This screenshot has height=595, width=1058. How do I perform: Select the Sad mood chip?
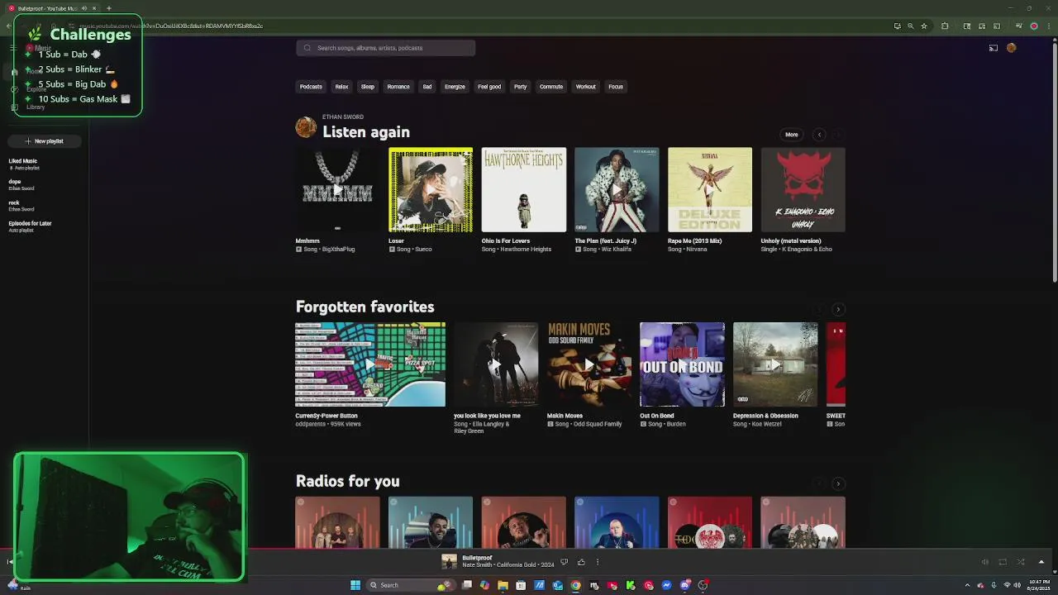coord(427,87)
